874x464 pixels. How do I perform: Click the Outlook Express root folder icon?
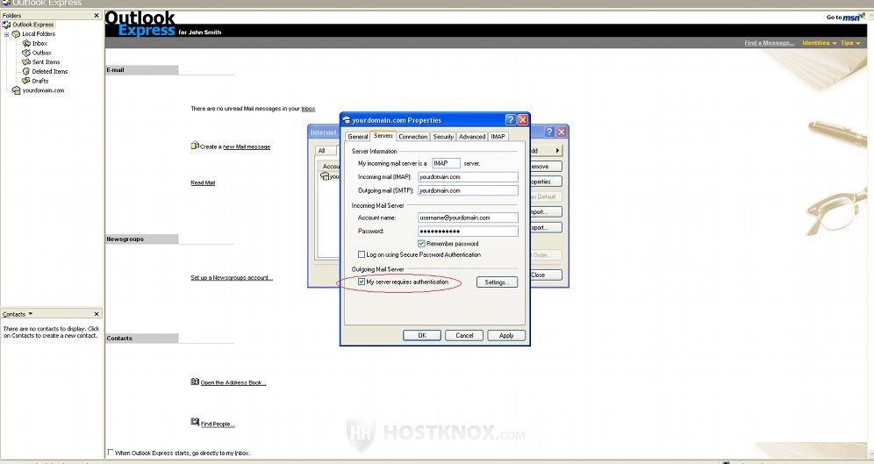7,25
